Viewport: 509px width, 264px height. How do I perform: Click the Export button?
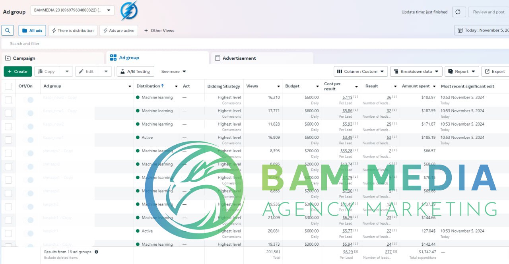tap(495, 72)
